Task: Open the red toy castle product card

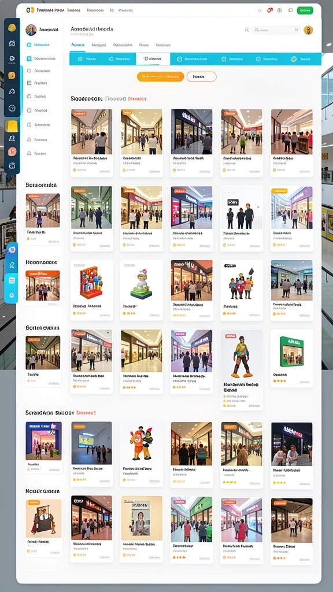Action: click(x=92, y=290)
